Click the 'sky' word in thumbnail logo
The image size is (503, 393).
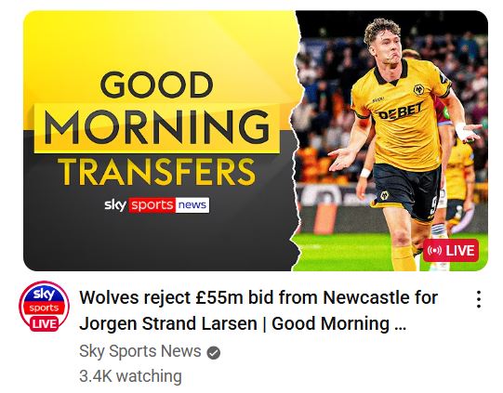pos(115,204)
